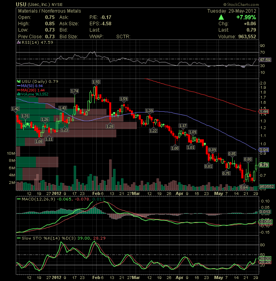This screenshot has width=276, height=281.
Task: Click the red 1.44 MA(200) axis tag
Action: pyautogui.click(x=264, y=112)
